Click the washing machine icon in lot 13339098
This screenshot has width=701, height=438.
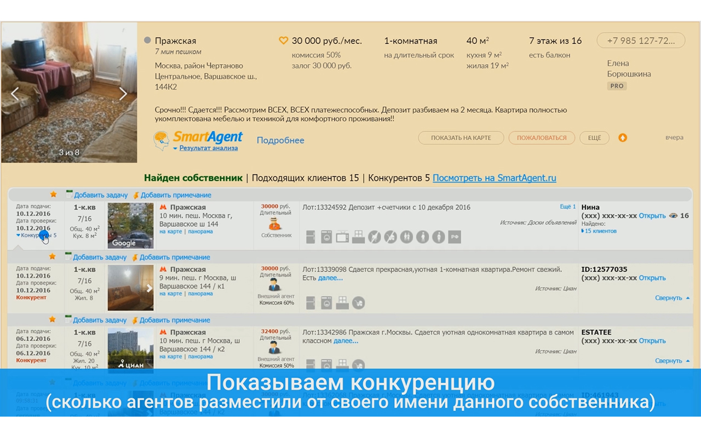[x=326, y=303]
